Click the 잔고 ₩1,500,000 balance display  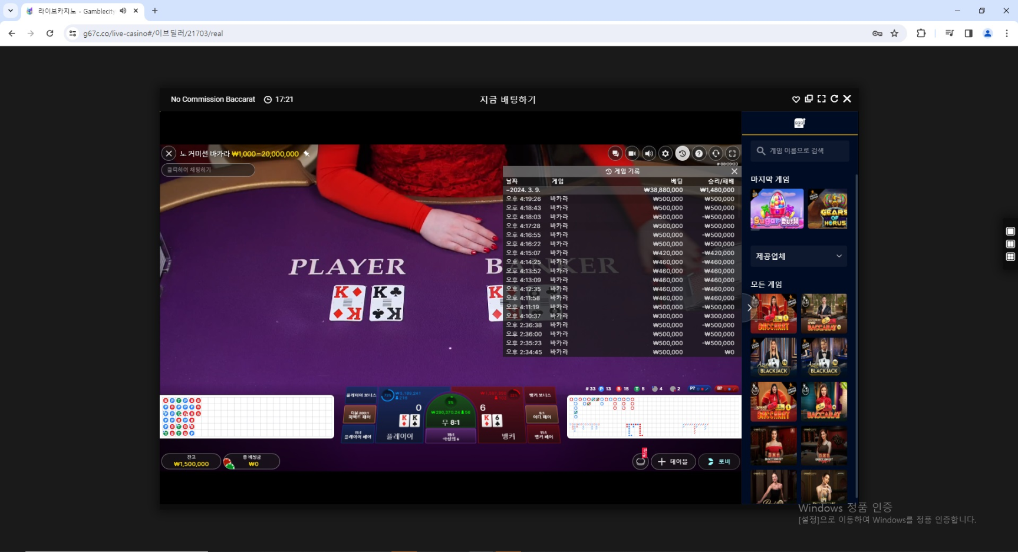(x=191, y=461)
